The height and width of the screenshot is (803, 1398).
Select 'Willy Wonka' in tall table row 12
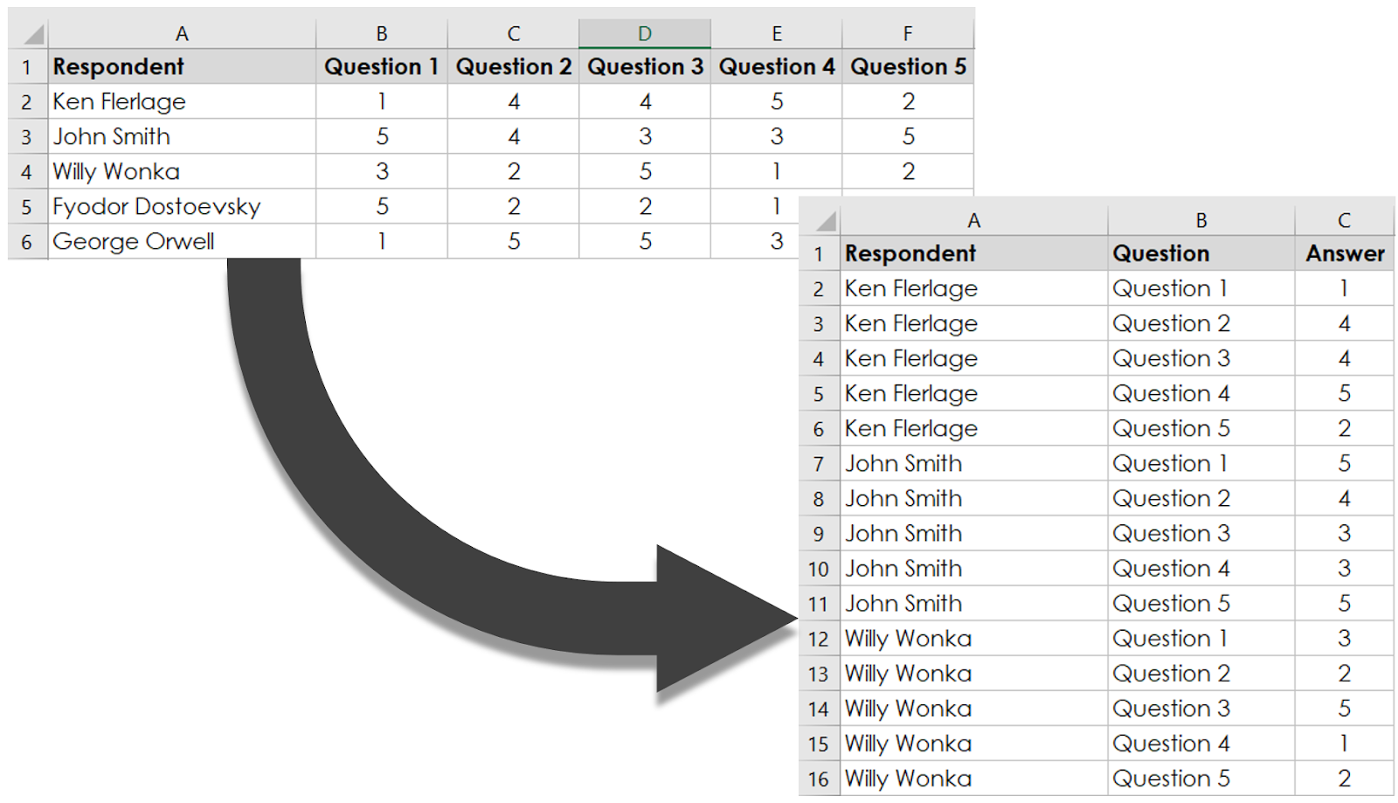pyautogui.click(x=974, y=639)
